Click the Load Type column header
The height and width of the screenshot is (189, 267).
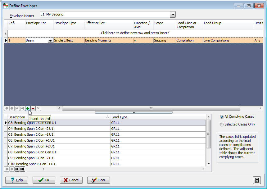click(x=158, y=117)
